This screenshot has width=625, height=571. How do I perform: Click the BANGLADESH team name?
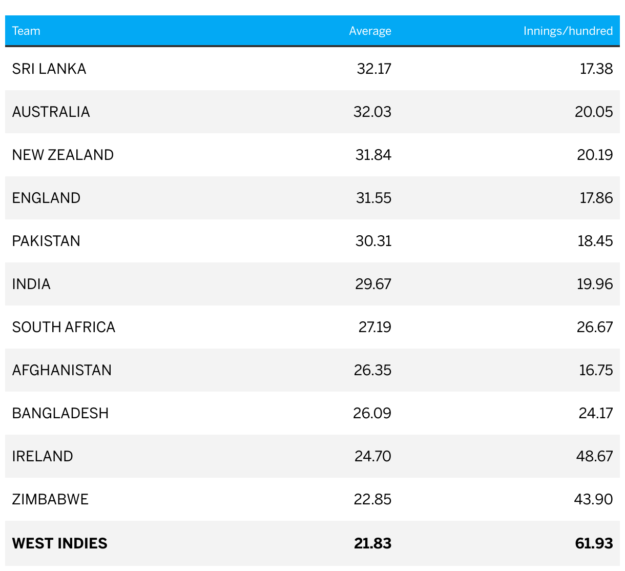point(60,413)
